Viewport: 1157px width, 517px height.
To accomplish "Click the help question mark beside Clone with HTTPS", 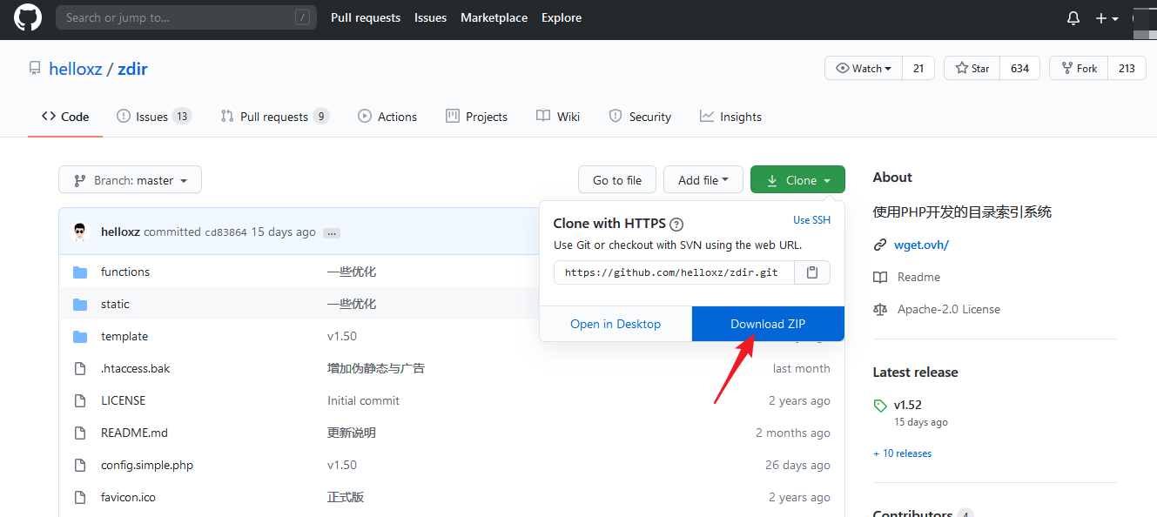I will click(676, 224).
